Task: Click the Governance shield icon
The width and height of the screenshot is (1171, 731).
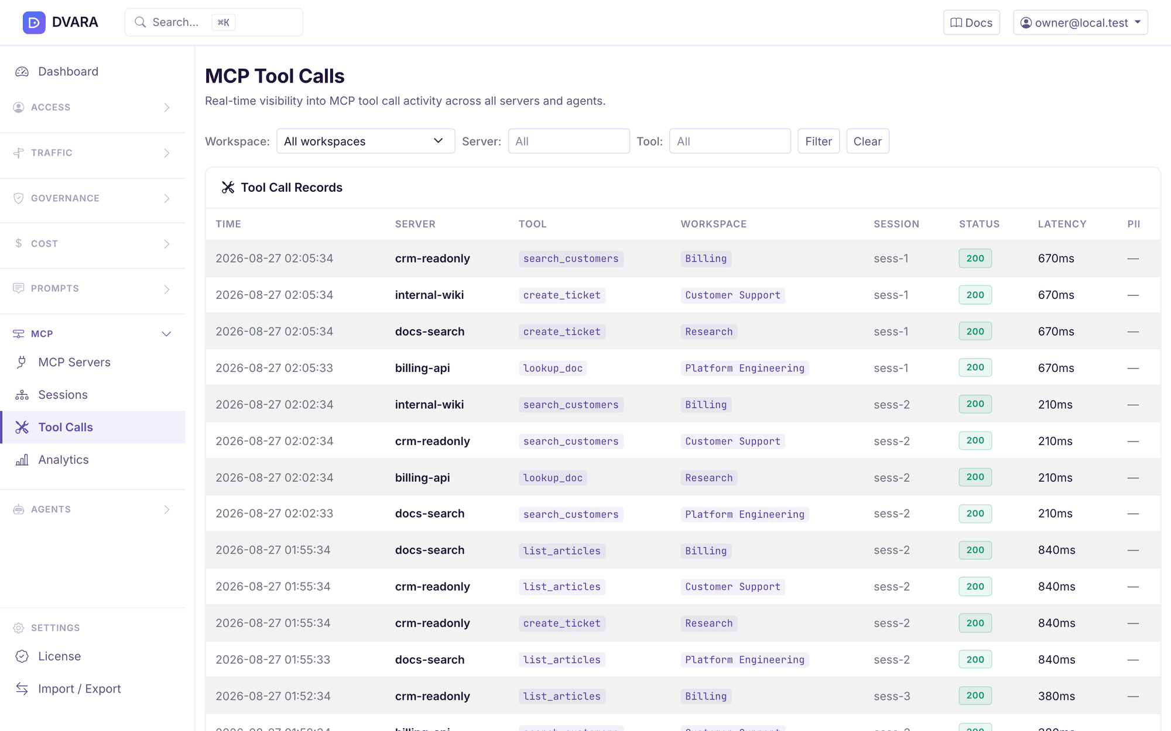Action: coord(19,198)
